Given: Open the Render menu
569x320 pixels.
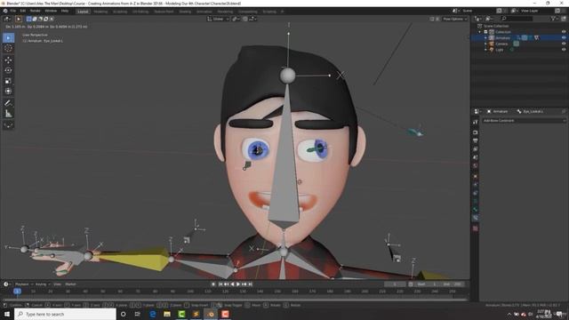Looking at the screenshot, I should (x=36, y=12).
